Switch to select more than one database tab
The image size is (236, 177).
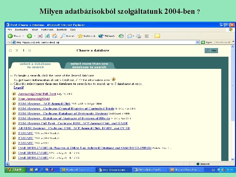tap(89, 66)
